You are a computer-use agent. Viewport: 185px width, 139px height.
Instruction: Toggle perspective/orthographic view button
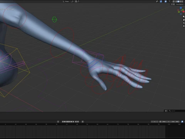pos(184,26)
